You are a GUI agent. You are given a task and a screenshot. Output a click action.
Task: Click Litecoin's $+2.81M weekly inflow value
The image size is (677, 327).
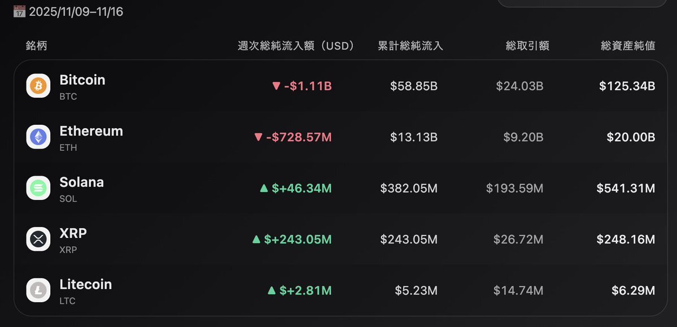coord(302,291)
